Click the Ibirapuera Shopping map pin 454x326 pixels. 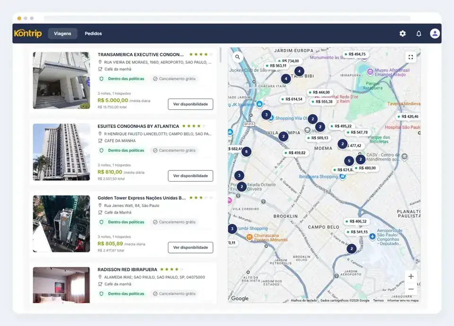click(x=342, y=176)
